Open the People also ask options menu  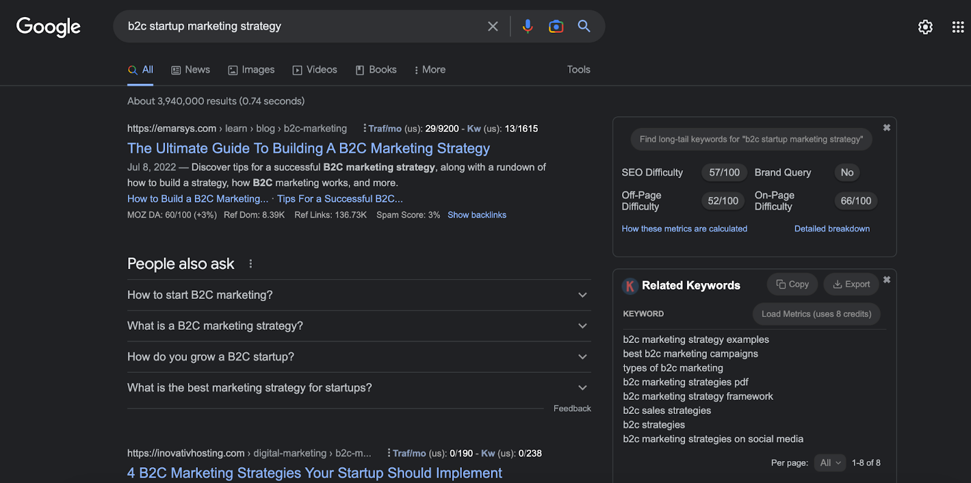[x=251, y=264]
